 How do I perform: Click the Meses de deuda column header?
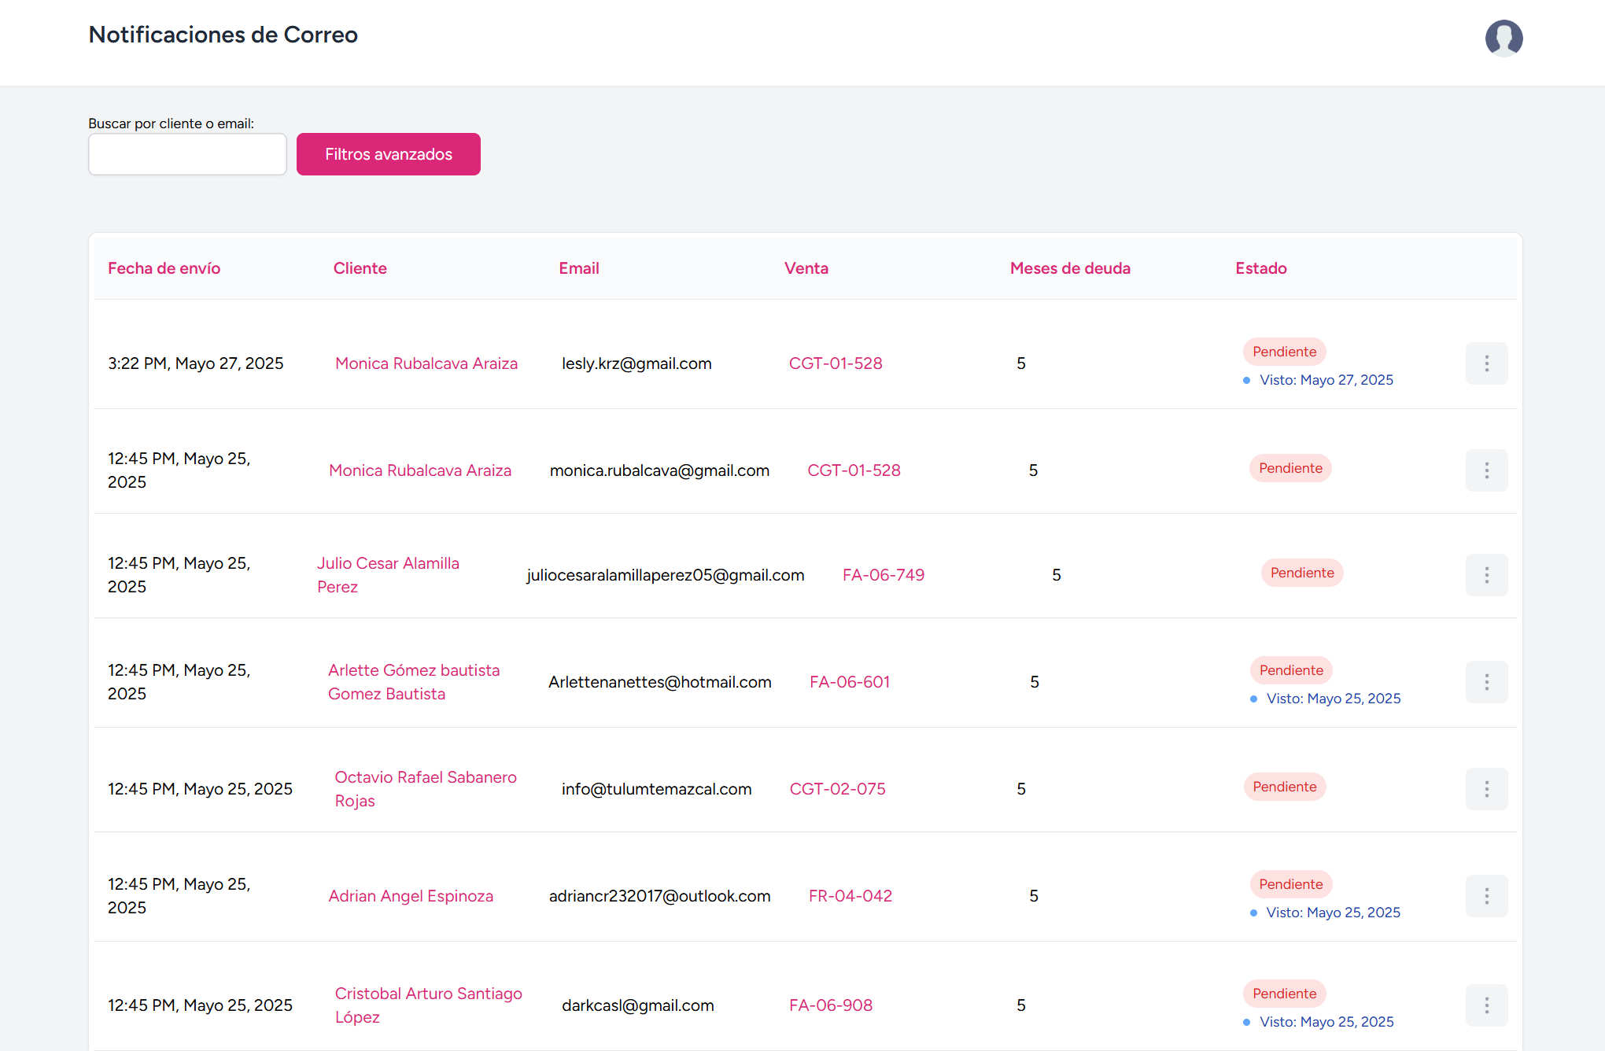(x=1069, y=268)
